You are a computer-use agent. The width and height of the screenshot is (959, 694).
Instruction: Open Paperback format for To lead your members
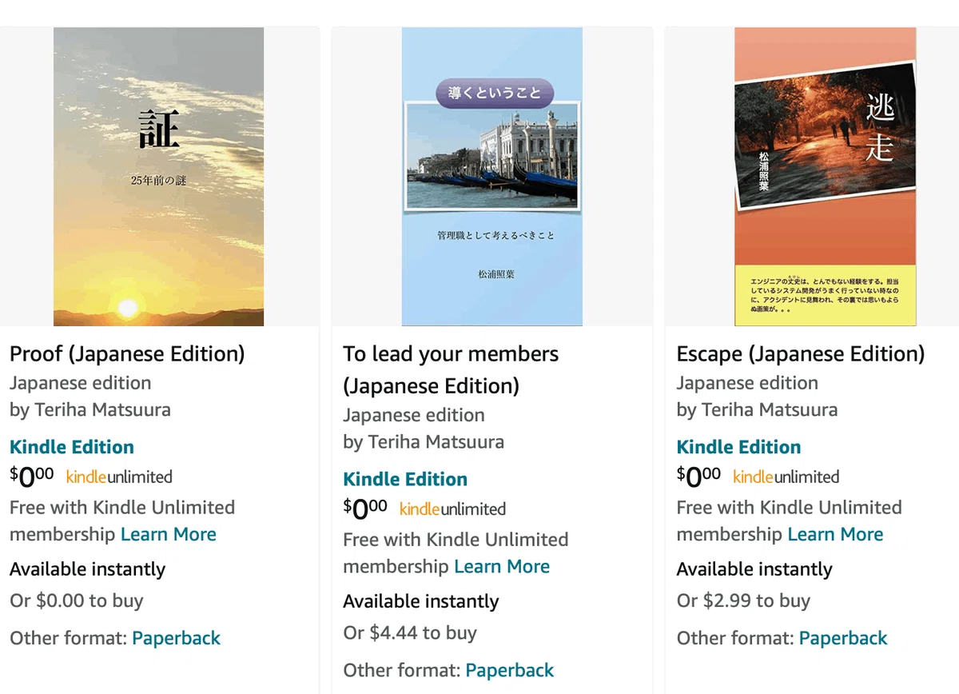(509, 670)
